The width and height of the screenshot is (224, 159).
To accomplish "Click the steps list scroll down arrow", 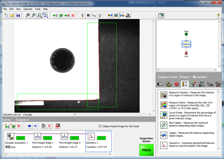I will [x=219, y=149].
